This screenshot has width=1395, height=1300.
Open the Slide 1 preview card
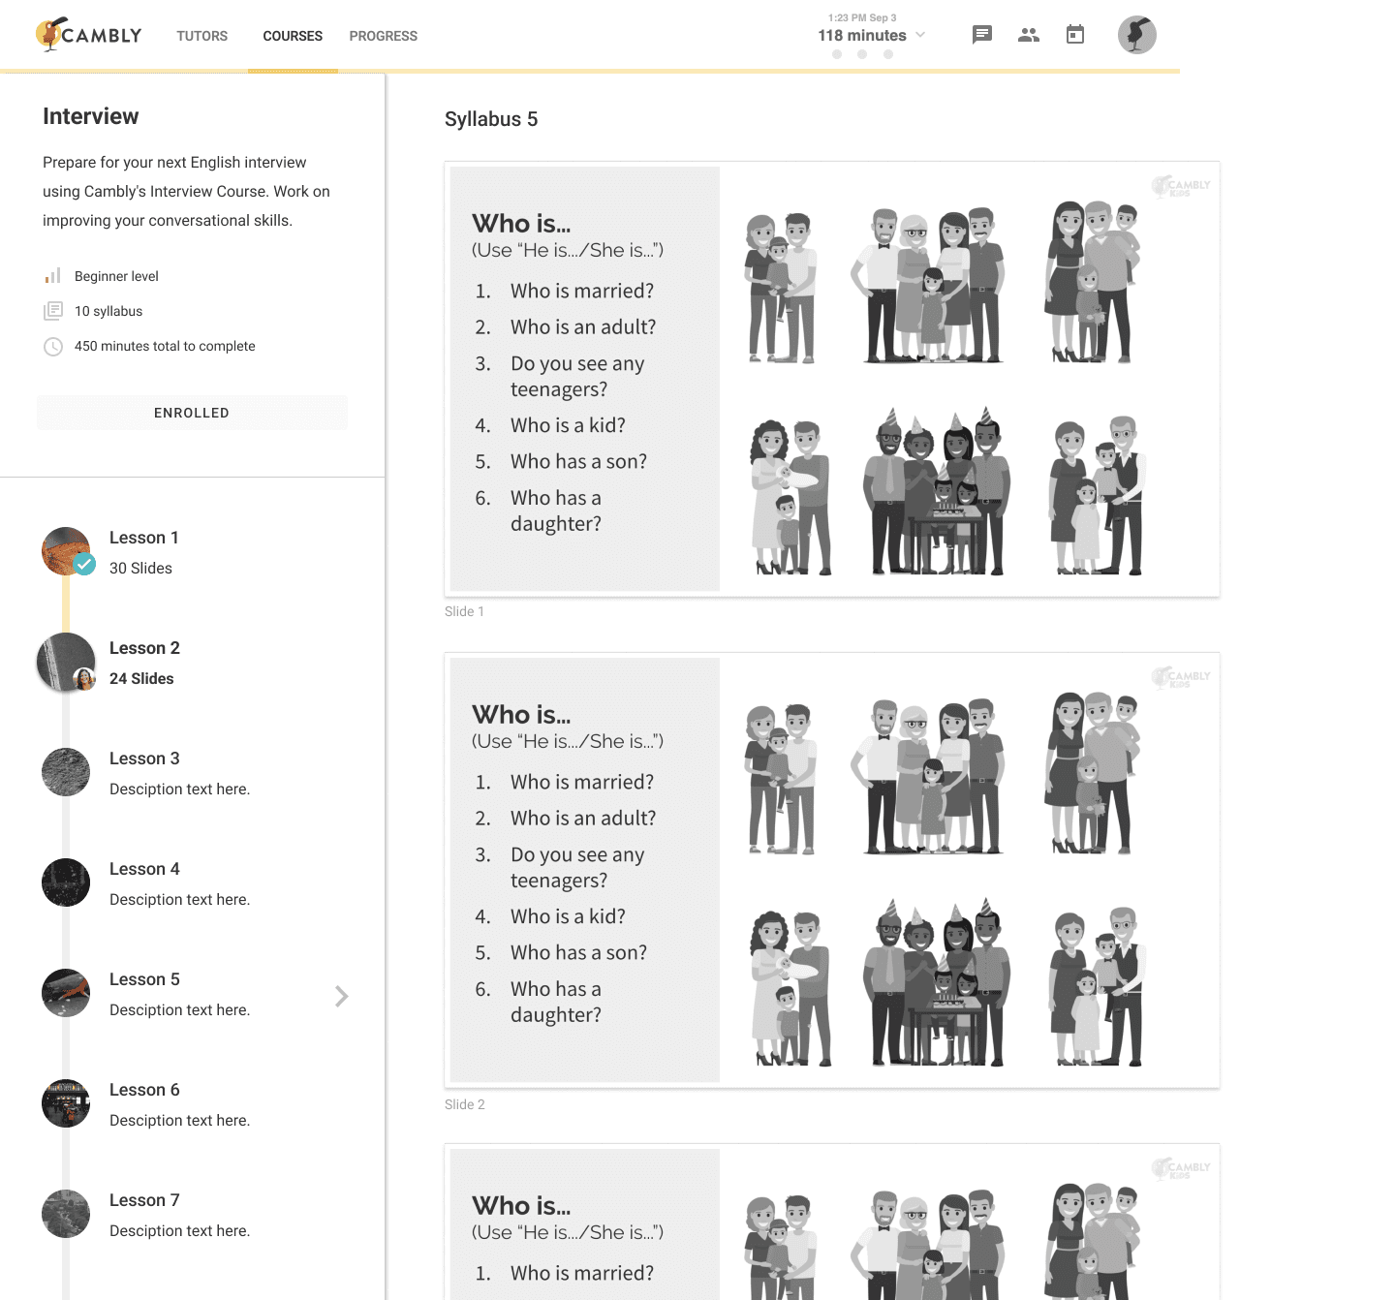(832, 379)
